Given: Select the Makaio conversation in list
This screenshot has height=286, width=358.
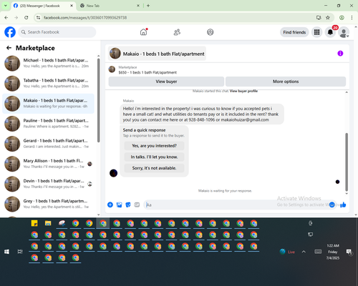Looking at the screenshot, I should click(x=49, y=104).
